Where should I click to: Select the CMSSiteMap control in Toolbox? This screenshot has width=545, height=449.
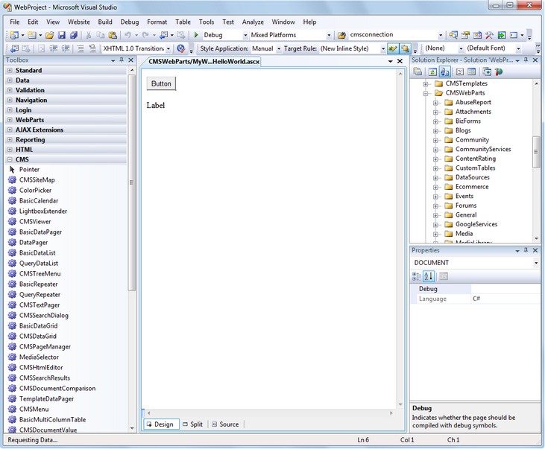37,179
